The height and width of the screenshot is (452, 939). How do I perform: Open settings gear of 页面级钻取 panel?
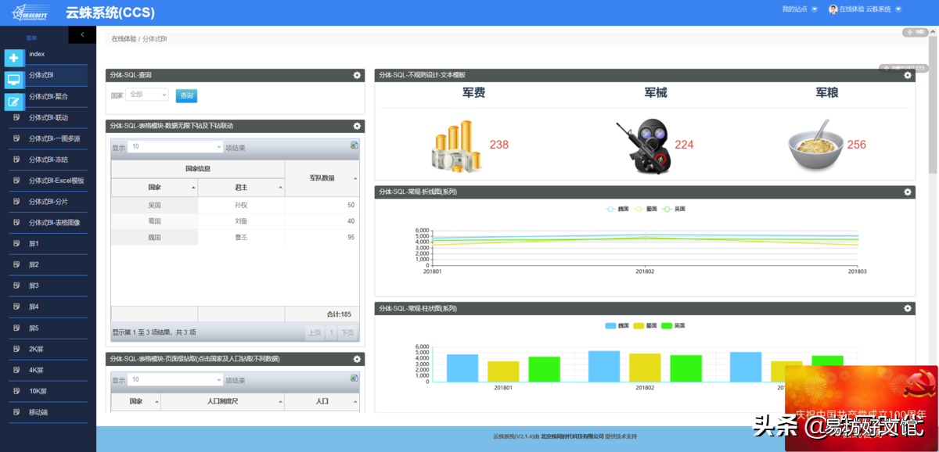(x=357, y=359)
